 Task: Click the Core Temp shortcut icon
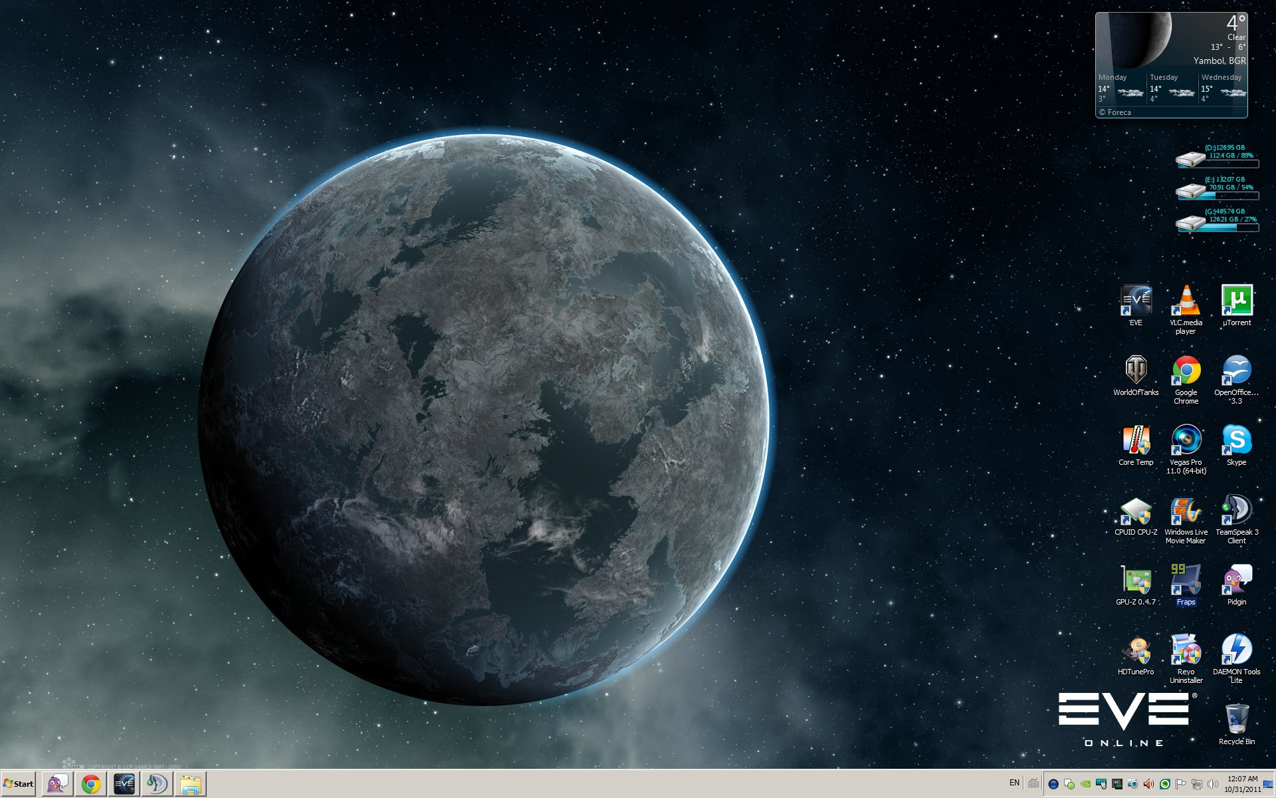[1136, 441]
